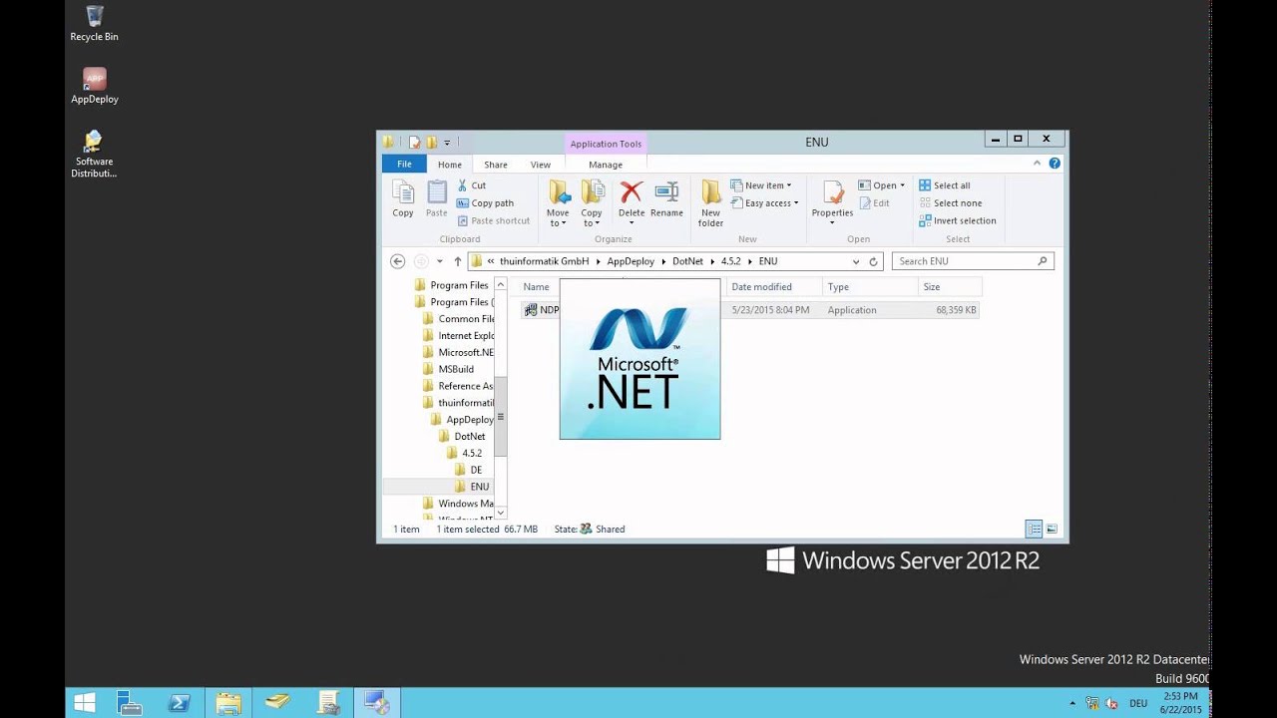
Task: Expand the New item dropdown
Action: [x=761, y=185]
